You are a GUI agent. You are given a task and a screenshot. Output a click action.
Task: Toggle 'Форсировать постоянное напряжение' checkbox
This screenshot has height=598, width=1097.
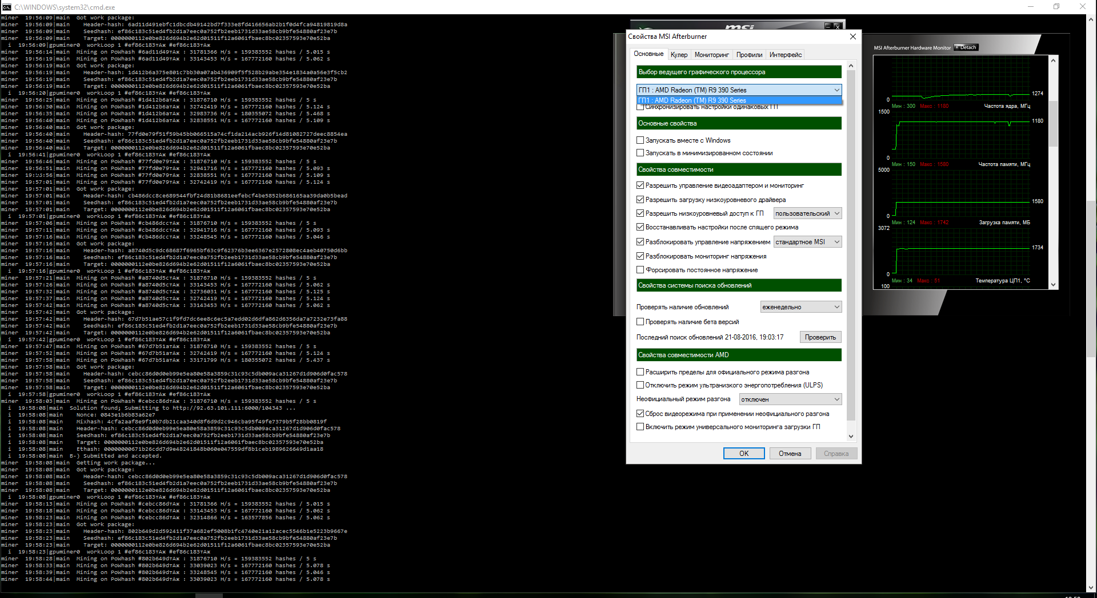coord(640,270)
